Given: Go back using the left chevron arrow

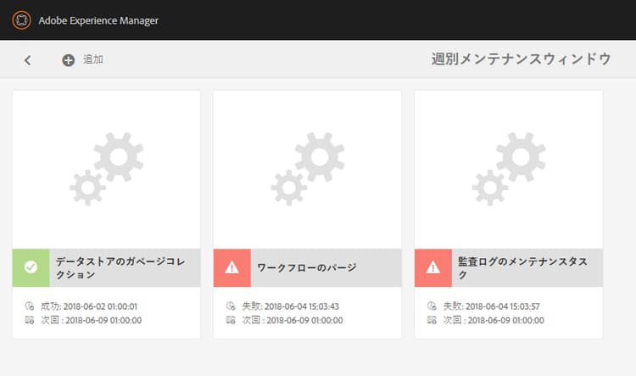Looking at the screenshot, I should tap(28, 60).
